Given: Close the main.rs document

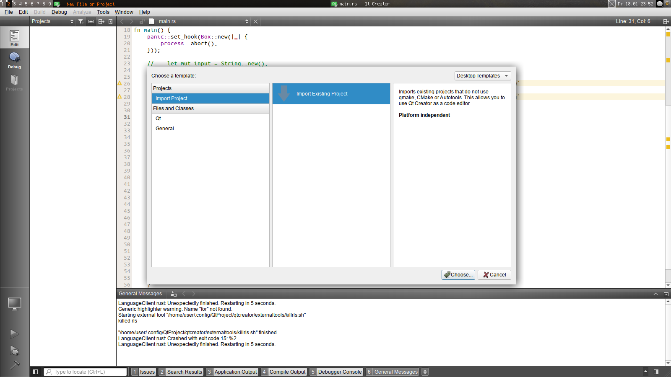Looking at the screenshot, I should click(x=255, y=21).
